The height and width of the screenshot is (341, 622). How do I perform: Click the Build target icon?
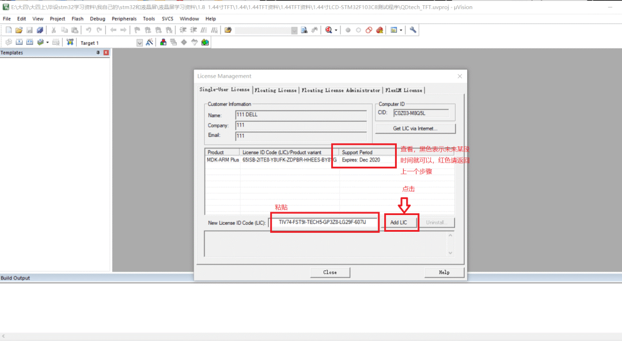pos(19,43)
